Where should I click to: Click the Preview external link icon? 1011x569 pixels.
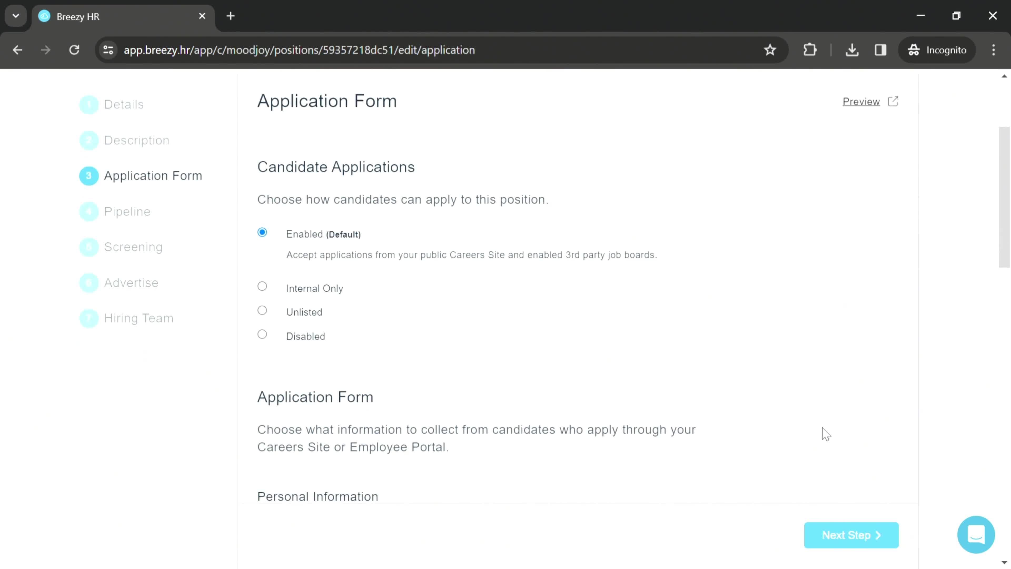[x=893, y=101]
